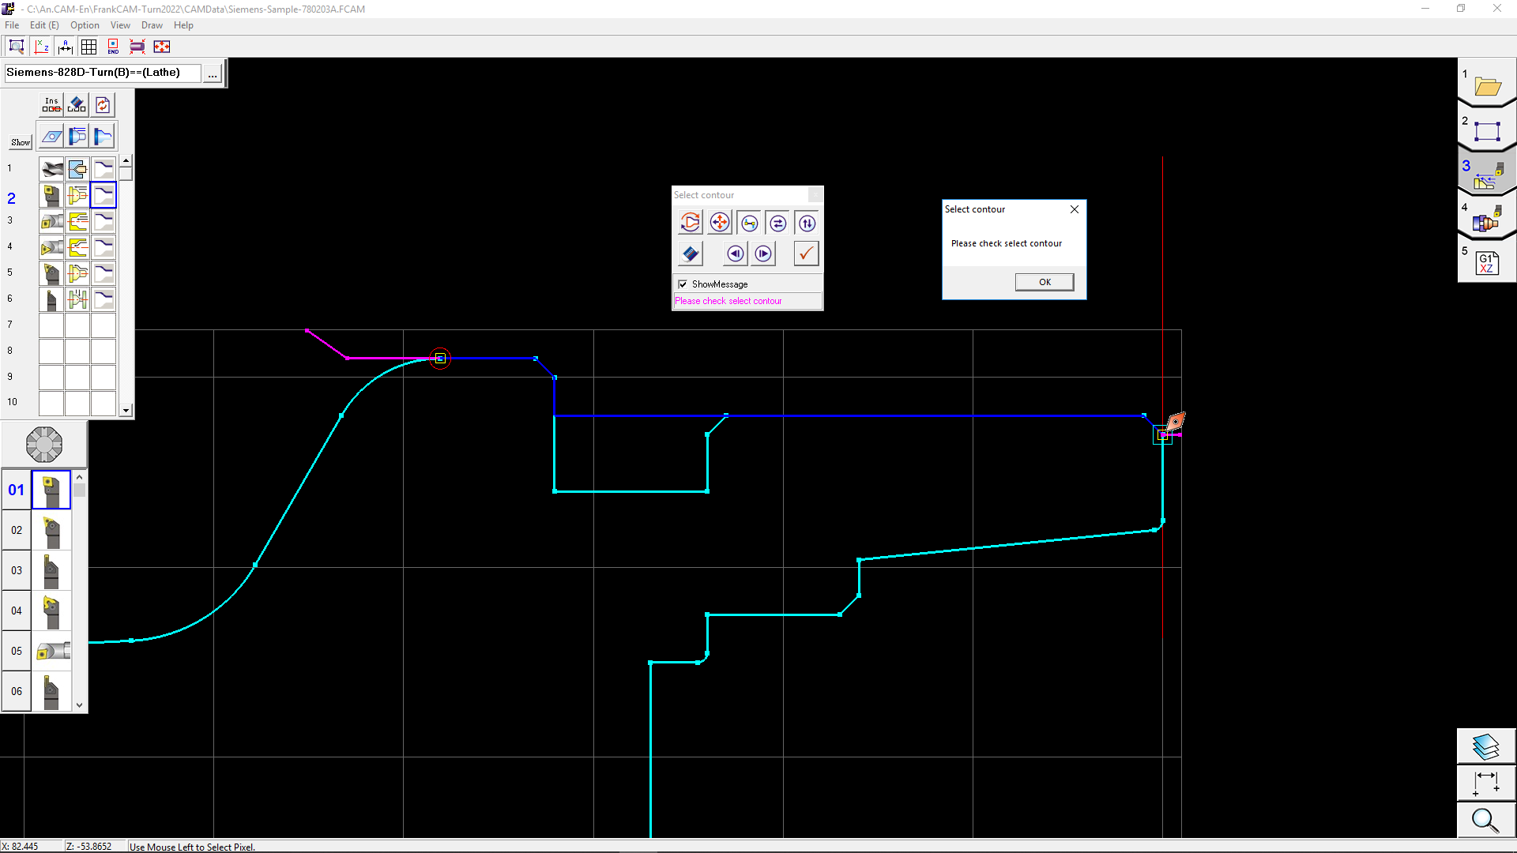Open the grid display toolbar icon

coord(89,47)
